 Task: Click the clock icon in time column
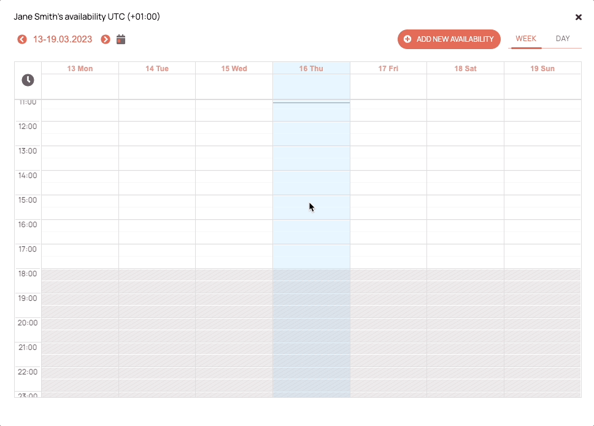[x=28, y=80]
